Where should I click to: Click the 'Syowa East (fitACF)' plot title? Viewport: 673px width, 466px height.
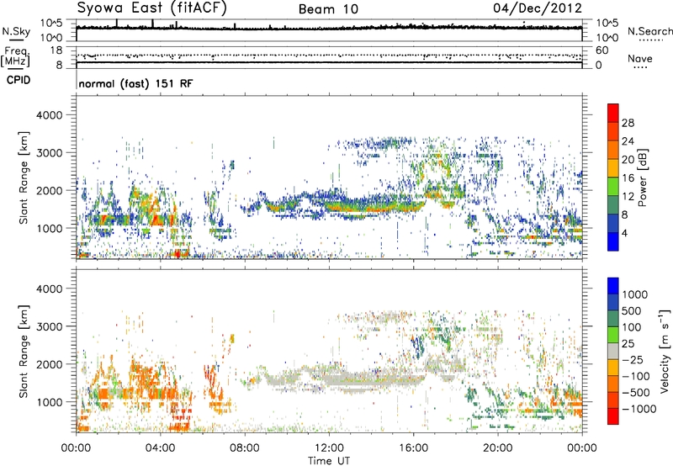(152, 8)
